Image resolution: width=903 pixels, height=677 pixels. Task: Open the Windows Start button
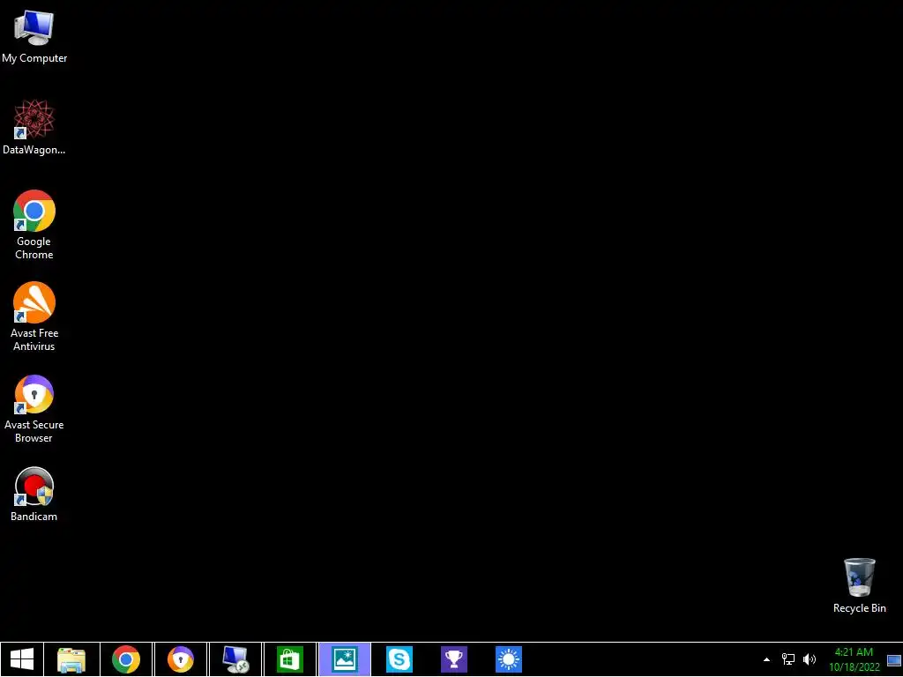(22, 659)
